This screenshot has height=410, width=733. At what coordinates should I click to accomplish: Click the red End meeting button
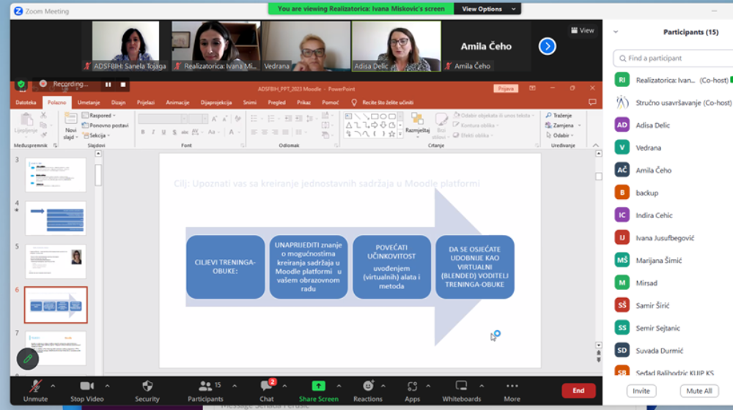(578, 391)
